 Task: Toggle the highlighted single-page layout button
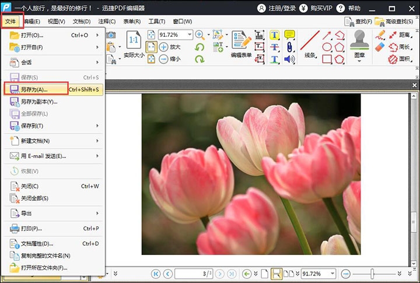tap(276, 274)
